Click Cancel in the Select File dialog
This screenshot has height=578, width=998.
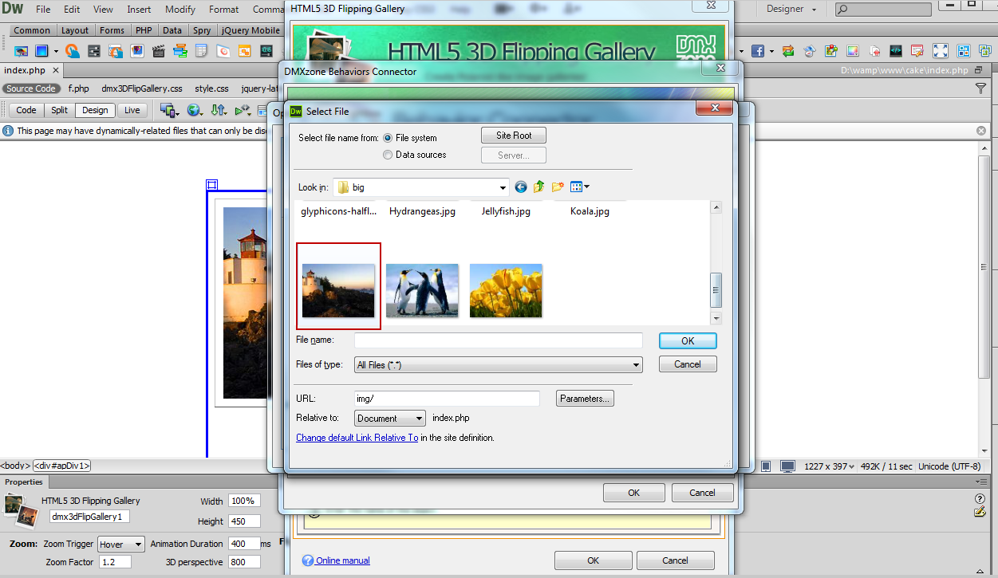[x=688, y=364]
